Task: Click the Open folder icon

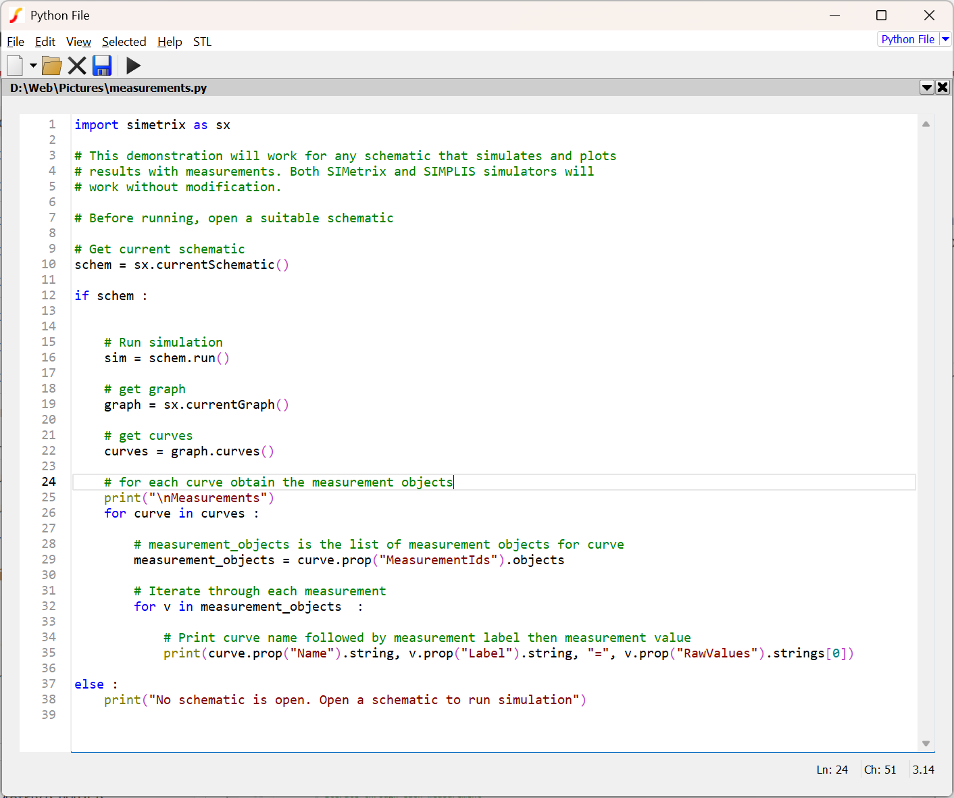Action: pyautogui.click(x=52, y=66)
